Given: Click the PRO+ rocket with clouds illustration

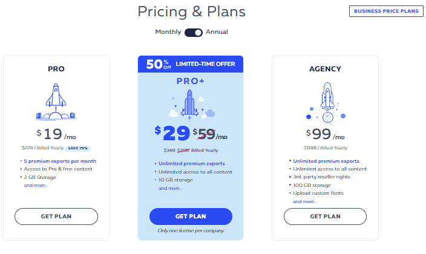Looking at the screenshot, I should point(191,105).
